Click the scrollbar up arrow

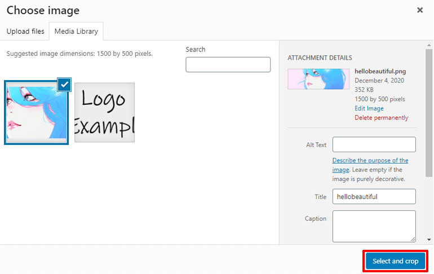[429, 45]
